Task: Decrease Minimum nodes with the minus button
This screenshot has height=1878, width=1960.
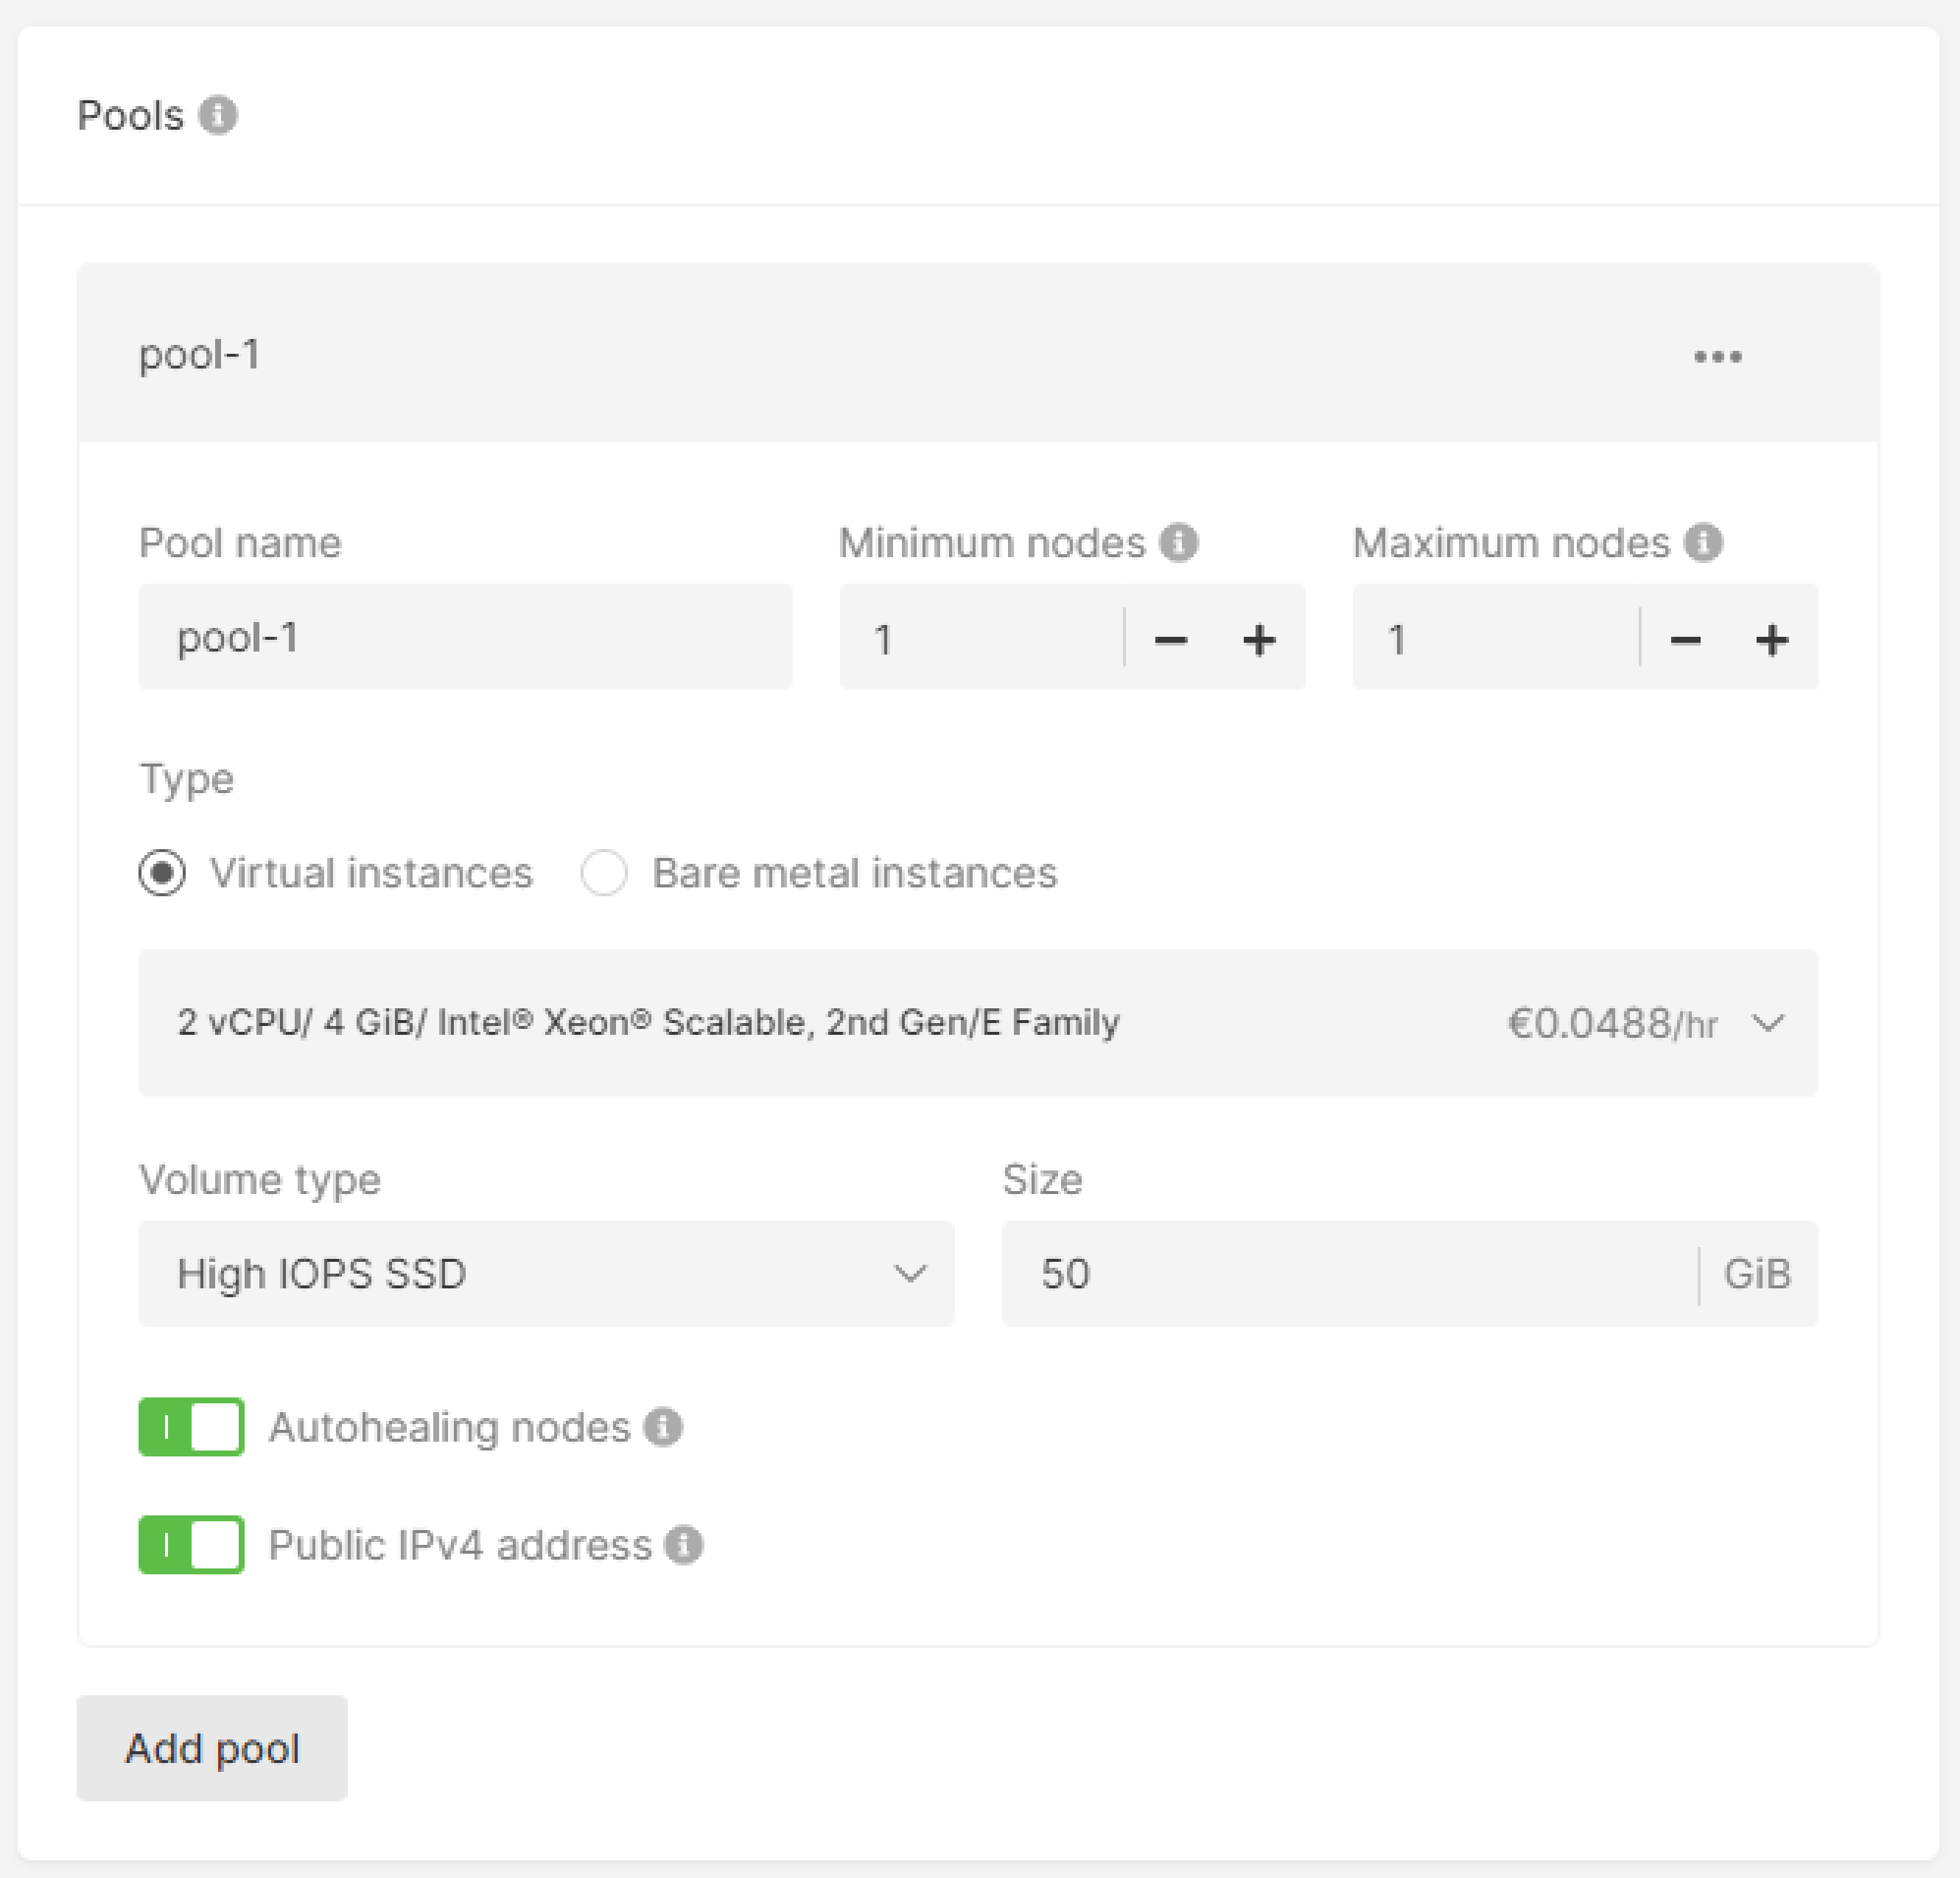Action: tap(1170, 639)
